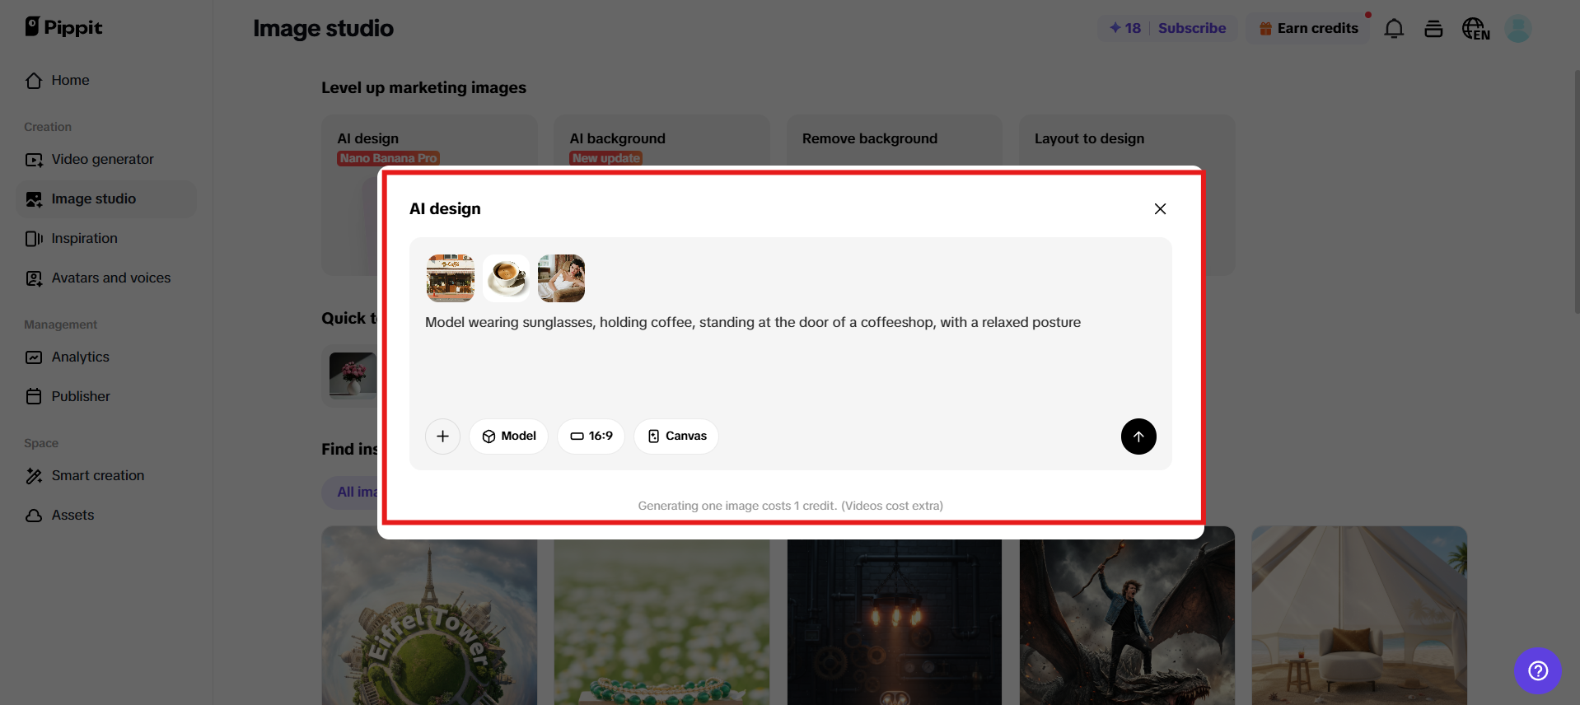Open Publisher in the sidebar
The height and width of the screenshot is (705, 1580).
(x=105, y=396)
